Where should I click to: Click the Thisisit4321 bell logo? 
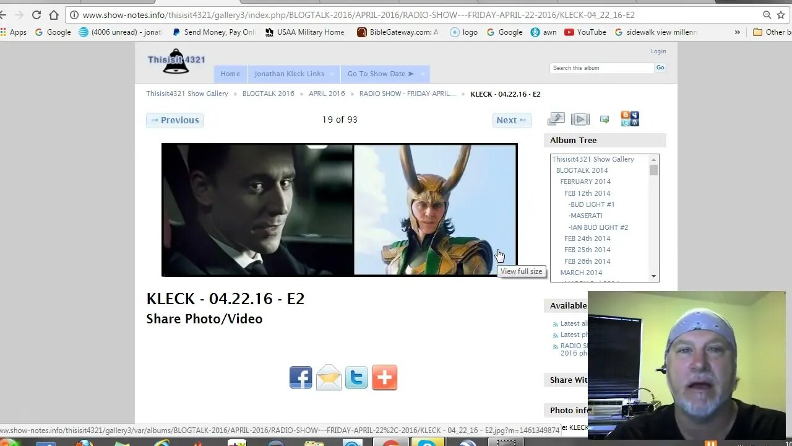tap(176, 61)
